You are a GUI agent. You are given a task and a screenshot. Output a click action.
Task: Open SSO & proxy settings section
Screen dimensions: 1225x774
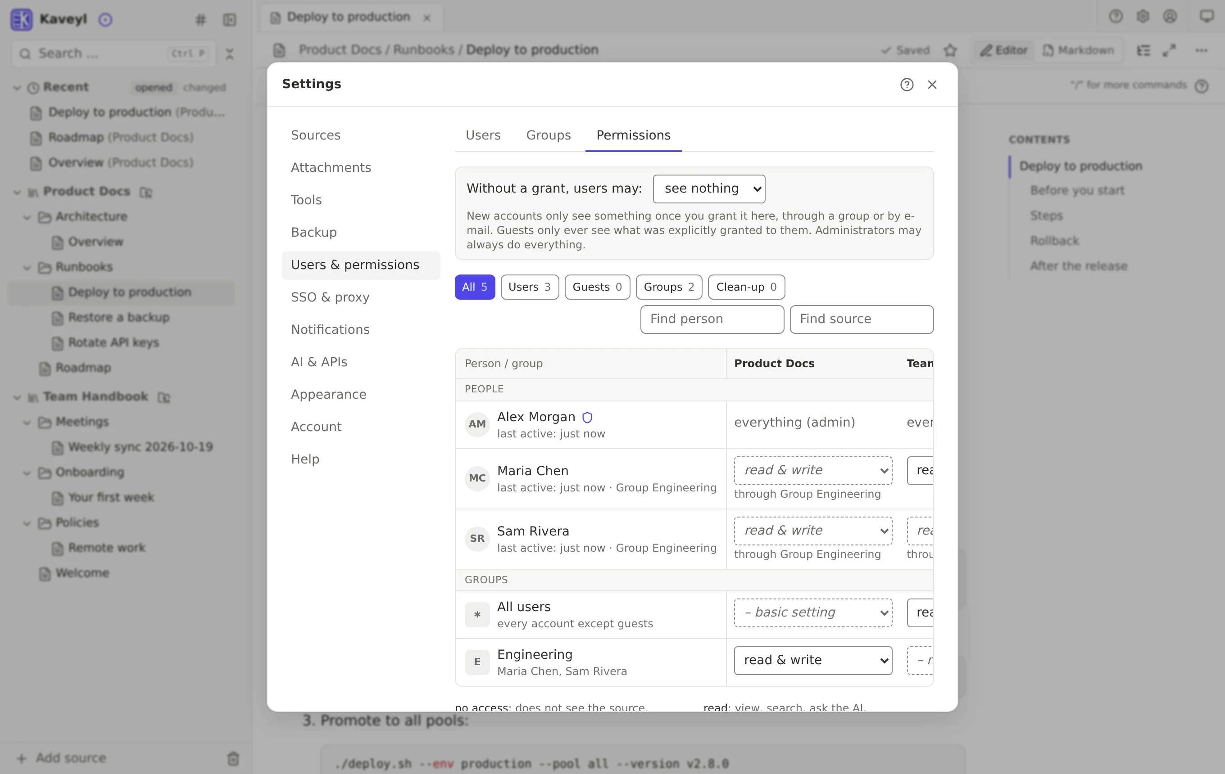point(361,297)
